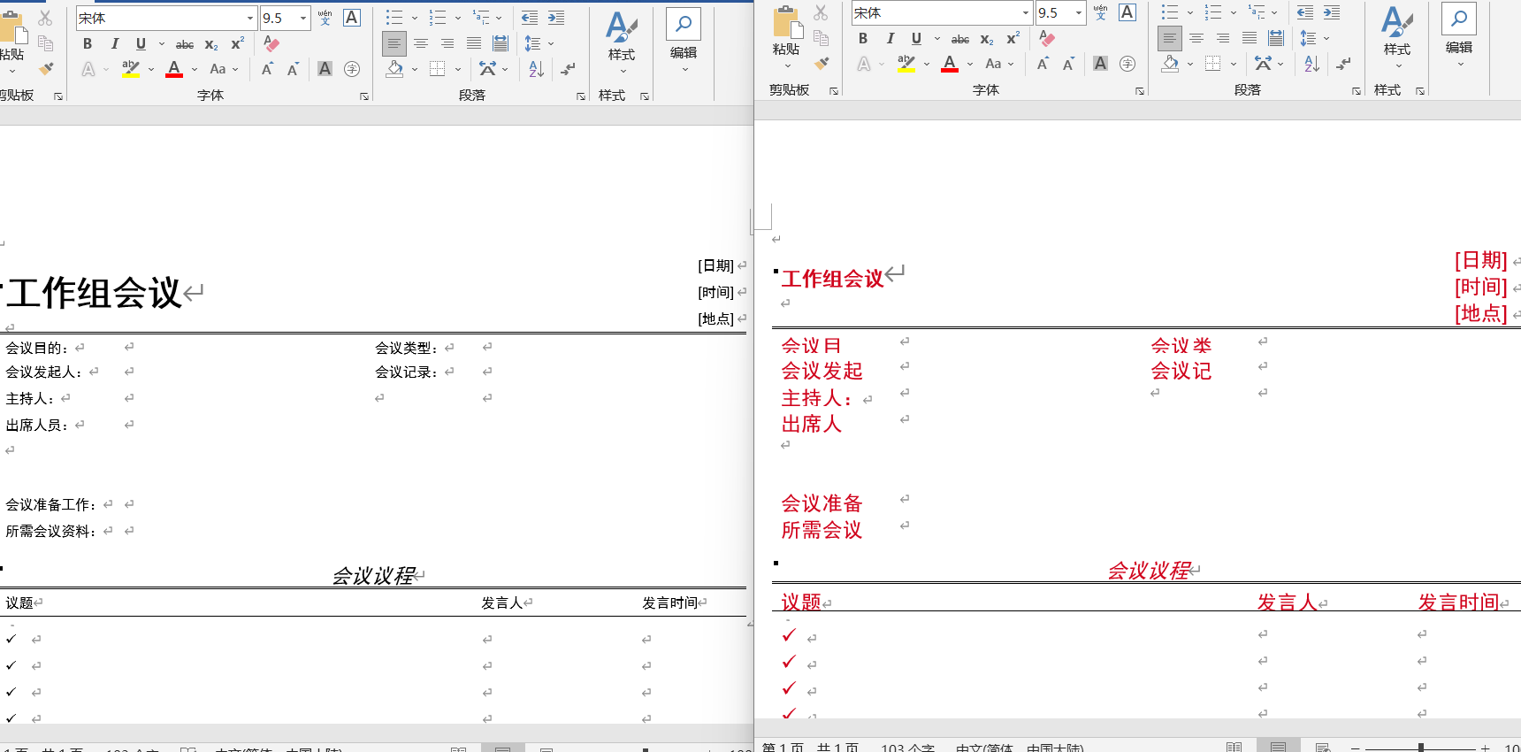The image size is (1521, 752).
Task: Click Character Shading icon in left window
Action: point(325,69)
